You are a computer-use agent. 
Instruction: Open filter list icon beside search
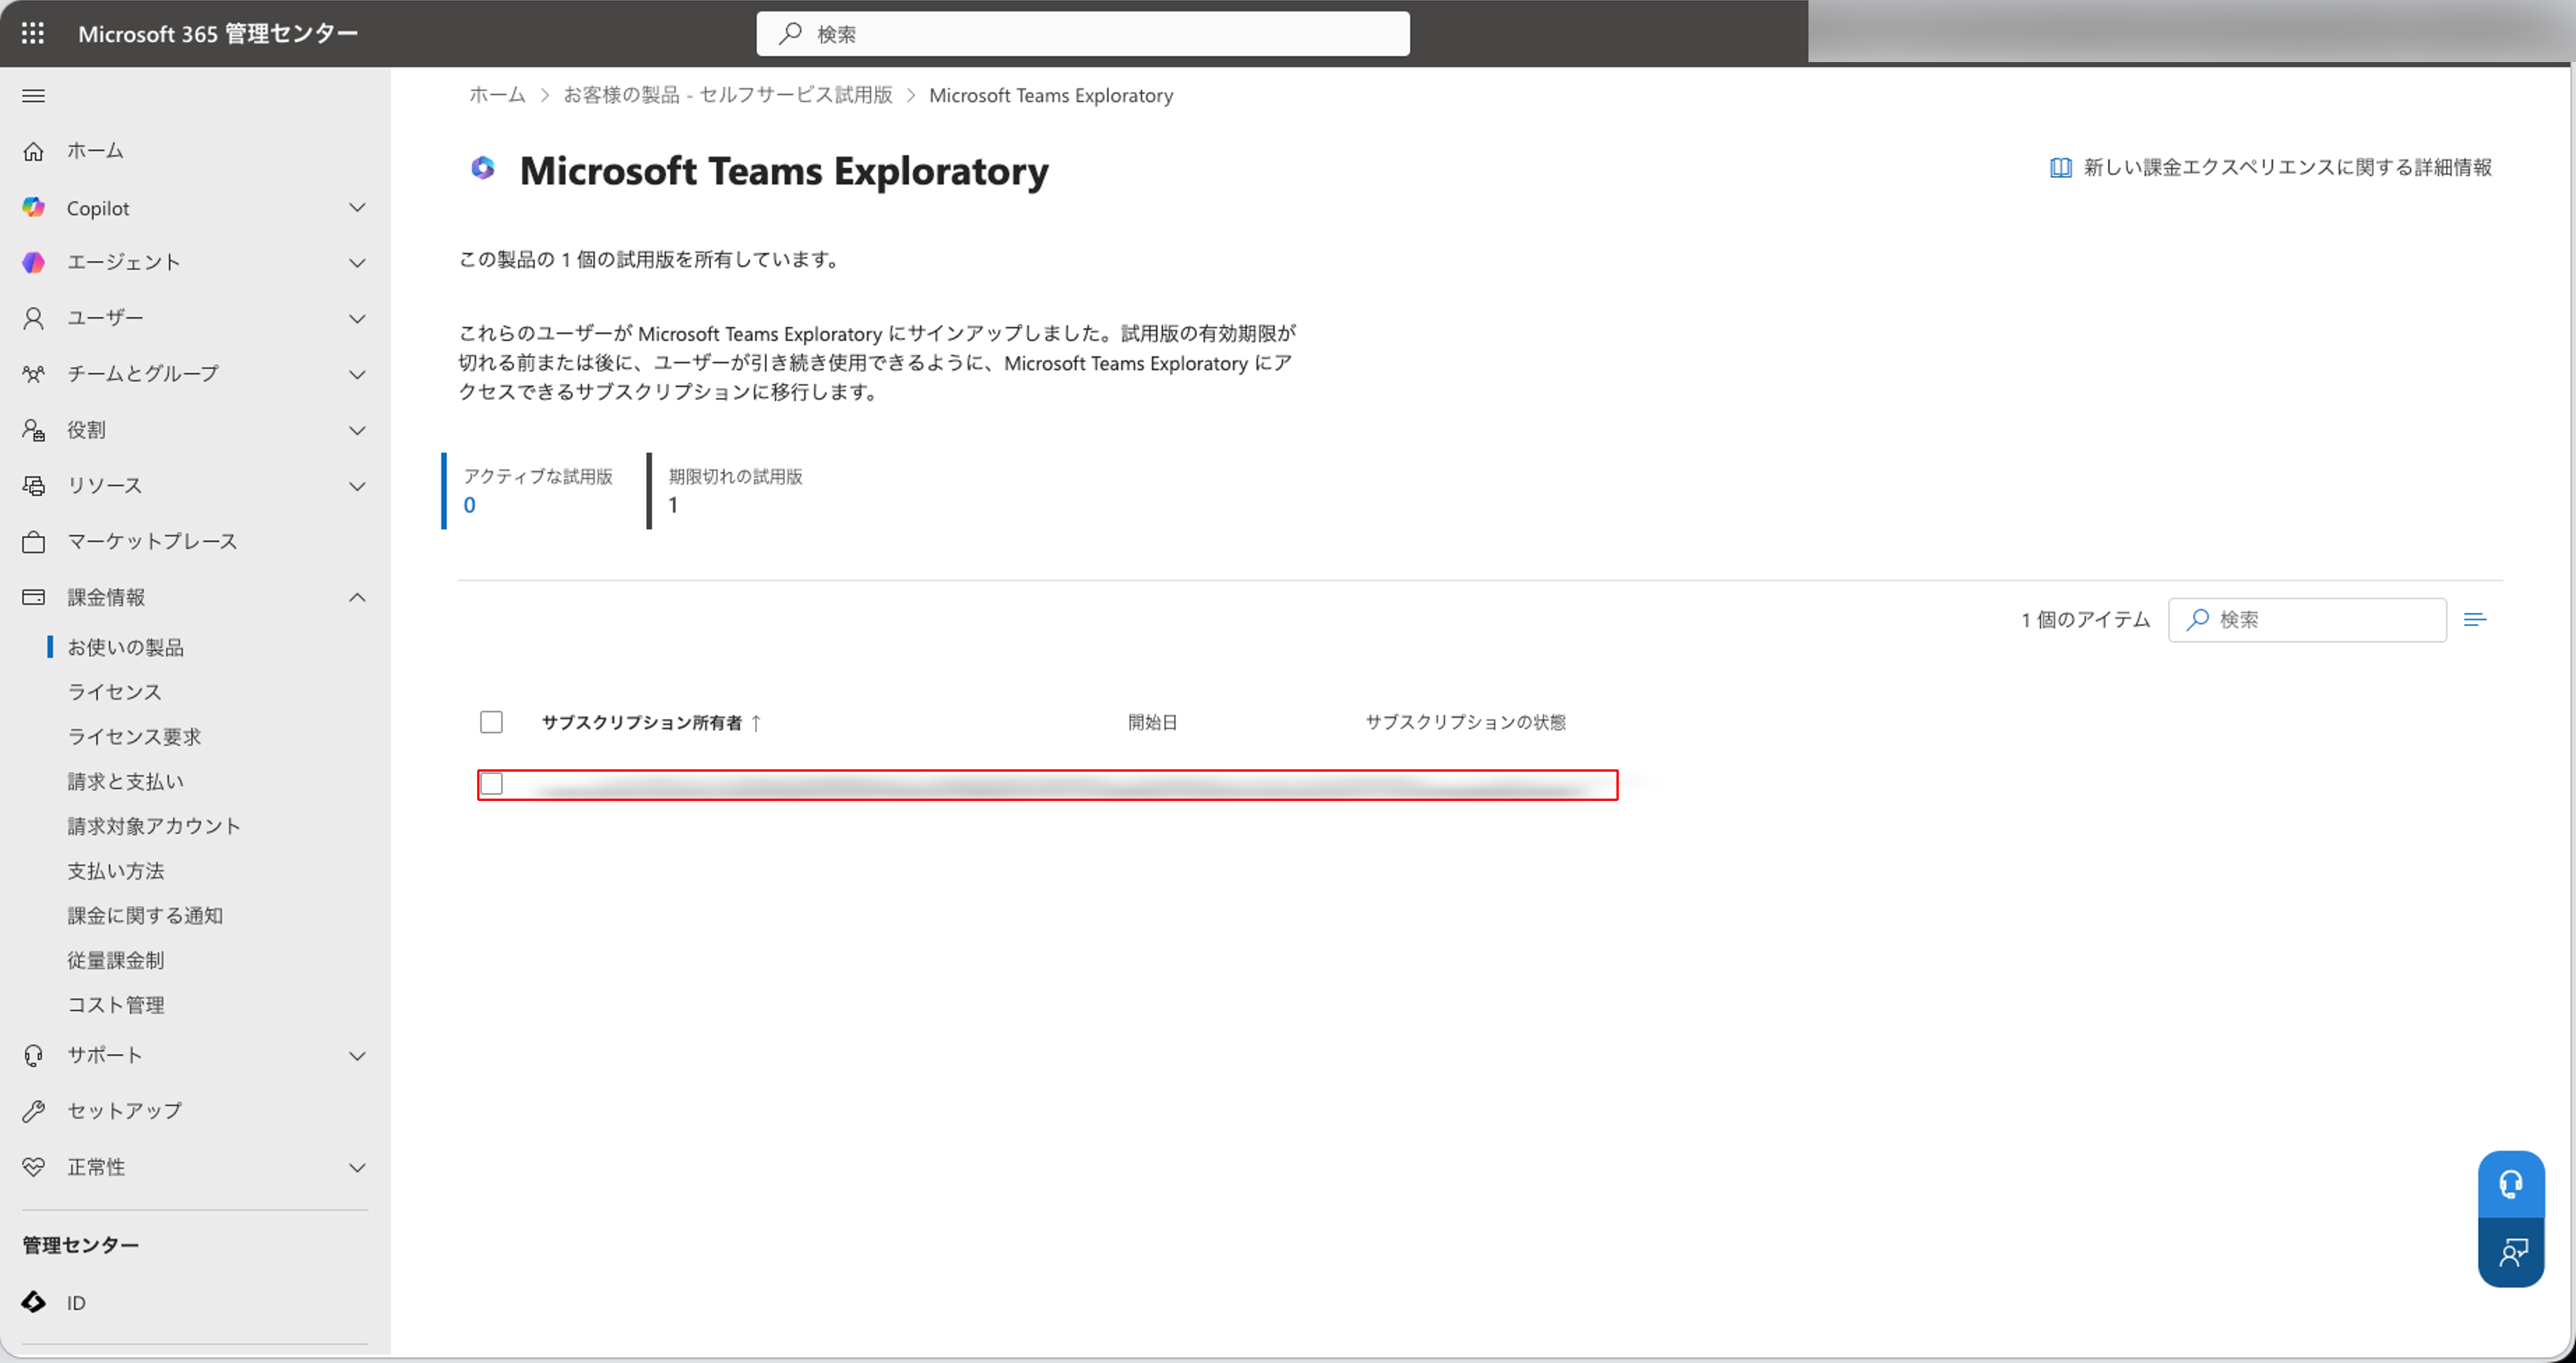pyautogui.click(x=2474, y=620)
